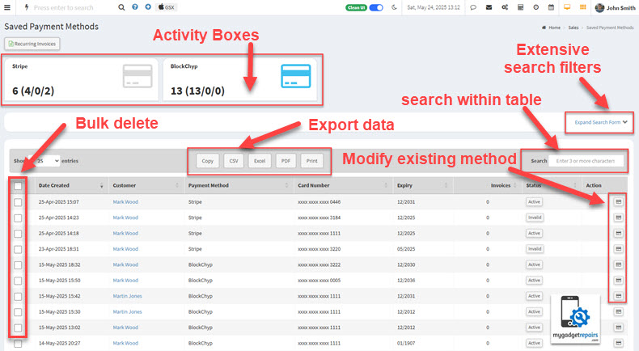
Task: Check the row dated 25-Apr-2025 15:07
Action: tap(18, 202)
